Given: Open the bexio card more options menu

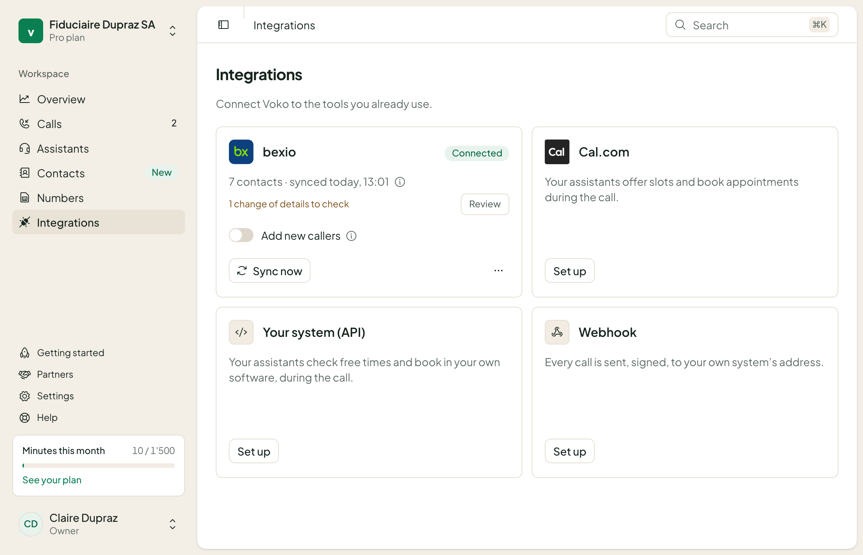Looking at the screenshot, I should click(x=499, y=271).
